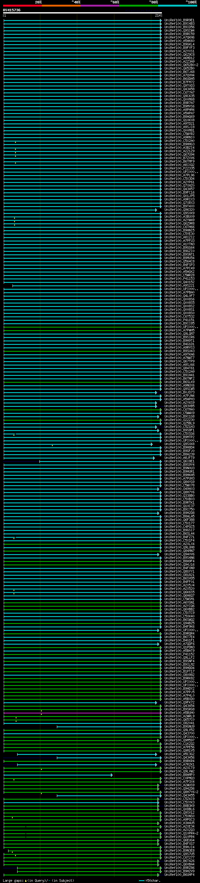Open the UniRef100_Q6I8E1 hit label
Viewport: 200px width, 883px height.
(179, 461)
